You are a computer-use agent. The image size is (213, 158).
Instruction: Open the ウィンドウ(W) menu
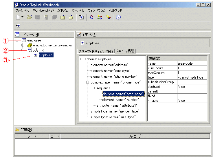coord(96,10)
